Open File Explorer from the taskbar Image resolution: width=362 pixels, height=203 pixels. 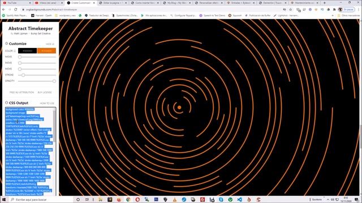coord(101,200)
